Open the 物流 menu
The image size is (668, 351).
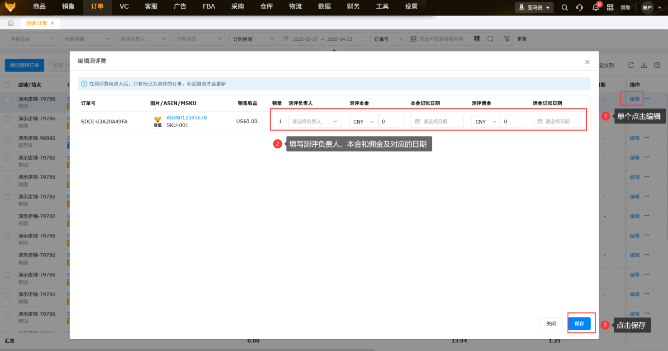click(295, 7)
